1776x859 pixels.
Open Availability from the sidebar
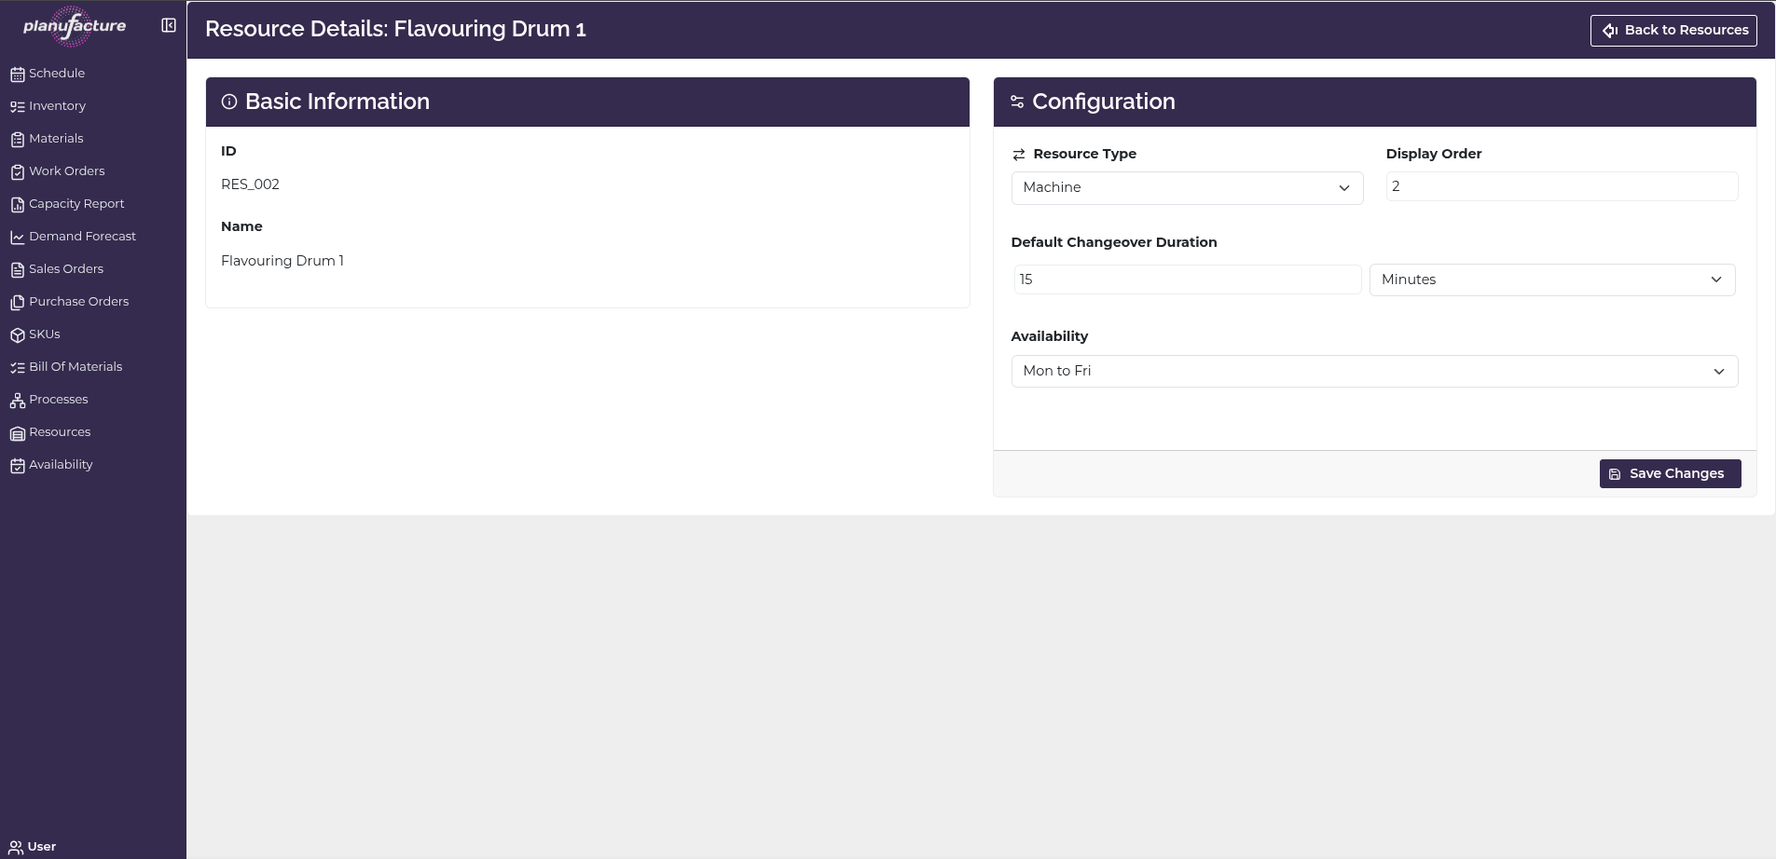coord(61,464)
